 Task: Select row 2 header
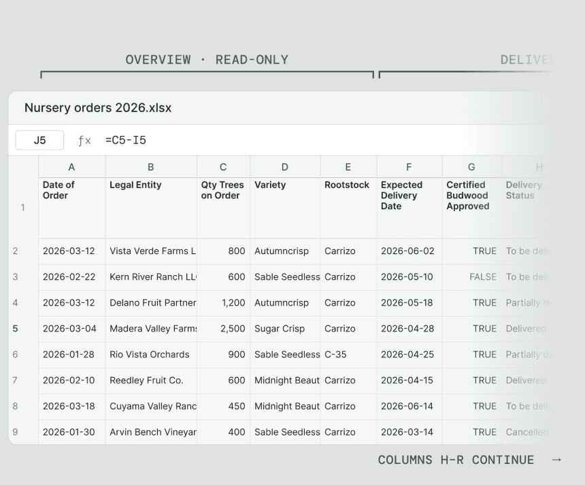pyautogui.click(x=23, y=251)
